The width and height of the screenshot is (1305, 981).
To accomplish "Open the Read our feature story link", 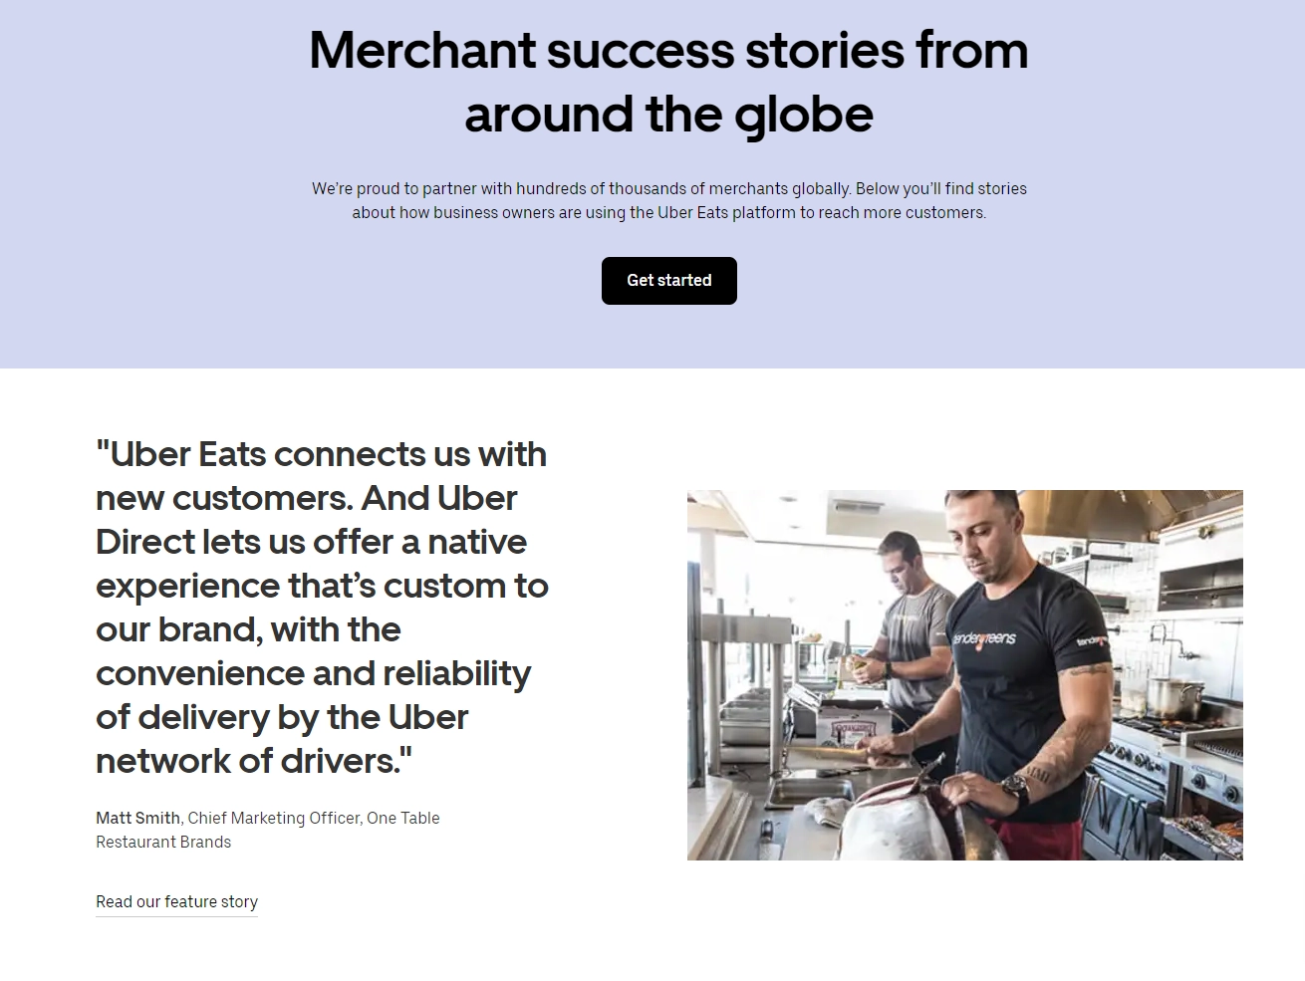I will [x=176, y=902].
